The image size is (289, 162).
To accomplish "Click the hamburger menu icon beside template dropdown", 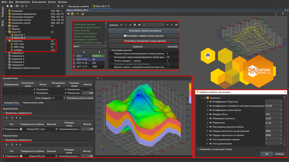I will click(x=176, y=25).
